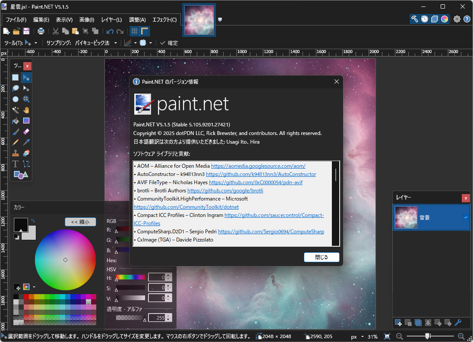Select the Magic Wand tool
This screenshot has width=473, height=342.
(15, 110)
